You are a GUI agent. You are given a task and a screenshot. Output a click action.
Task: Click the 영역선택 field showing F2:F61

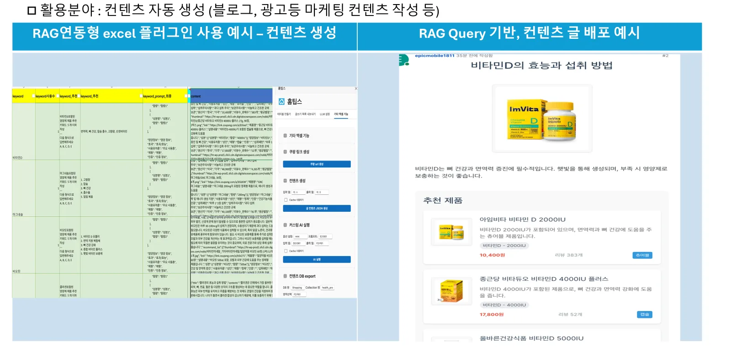pyautogui.click(x=299, y=295)
